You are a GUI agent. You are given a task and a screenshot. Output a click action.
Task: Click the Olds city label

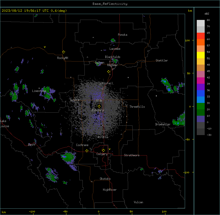(x=99, y=101)
